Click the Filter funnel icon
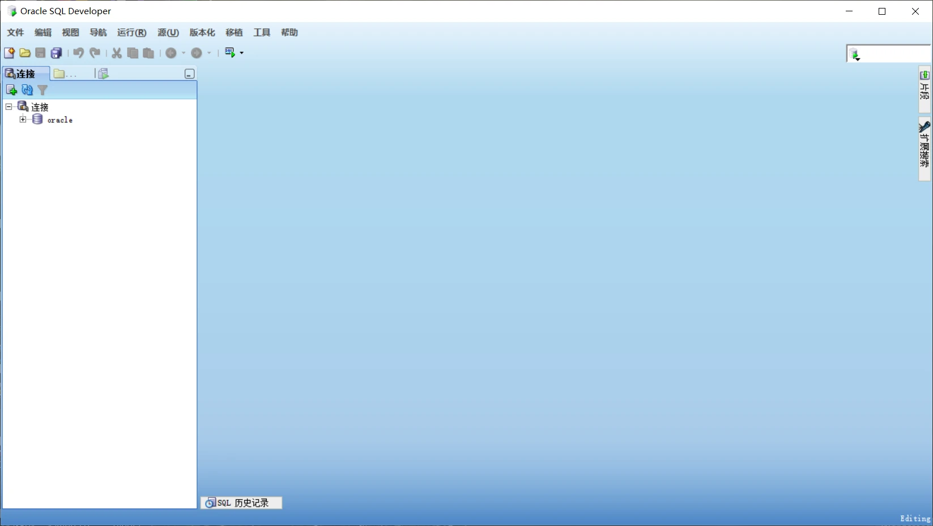This screenshot has width=933, height=526. (x=42, y=89)
